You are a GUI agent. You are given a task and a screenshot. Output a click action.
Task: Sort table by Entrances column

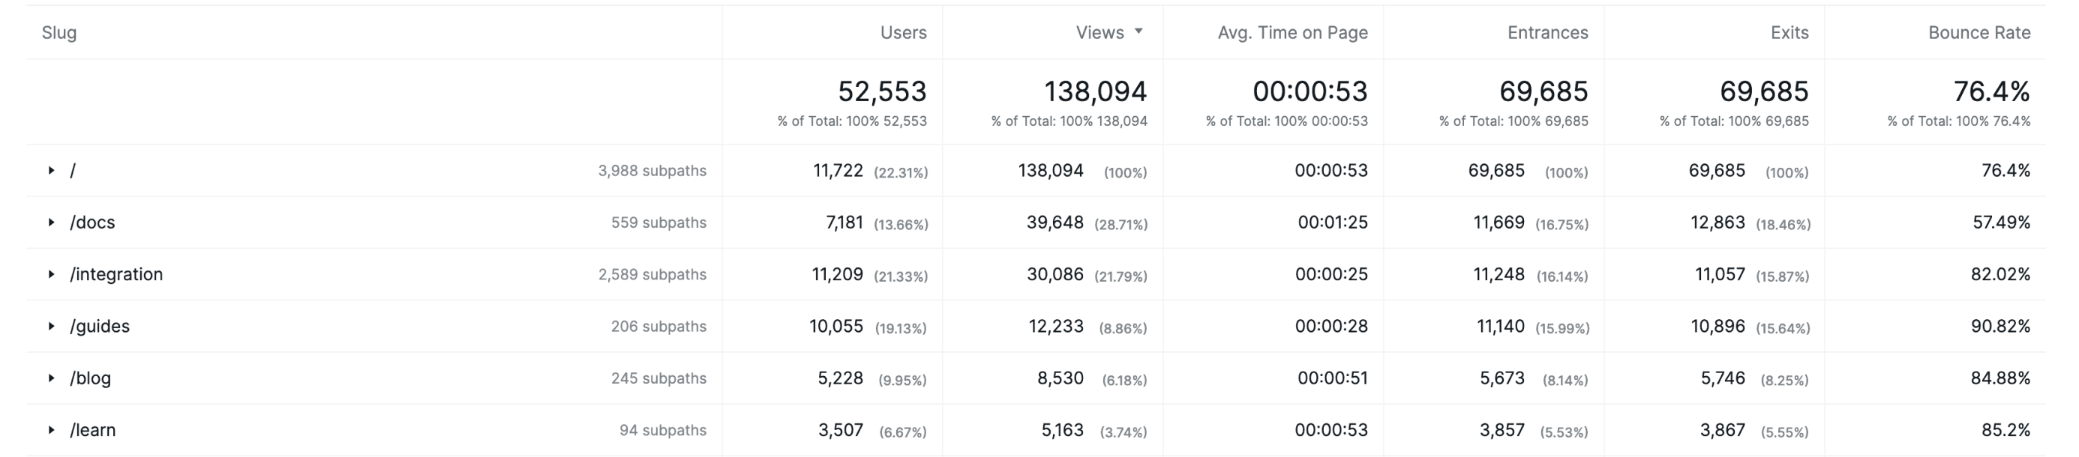coord(1547,33)
